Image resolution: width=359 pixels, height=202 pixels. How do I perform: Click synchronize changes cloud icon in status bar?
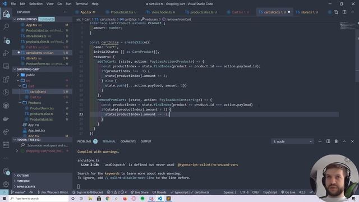tap(31, 192)
